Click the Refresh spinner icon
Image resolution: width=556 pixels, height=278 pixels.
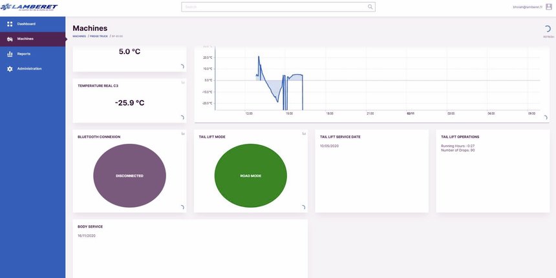click(548, 29)
